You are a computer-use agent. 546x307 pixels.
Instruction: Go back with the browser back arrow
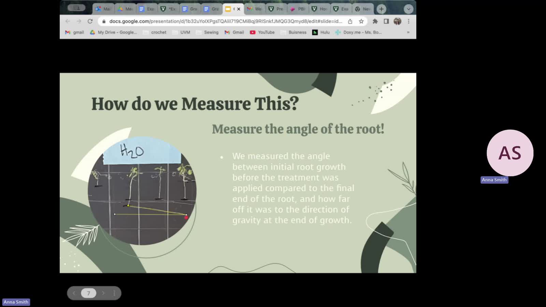click(68, 21)
